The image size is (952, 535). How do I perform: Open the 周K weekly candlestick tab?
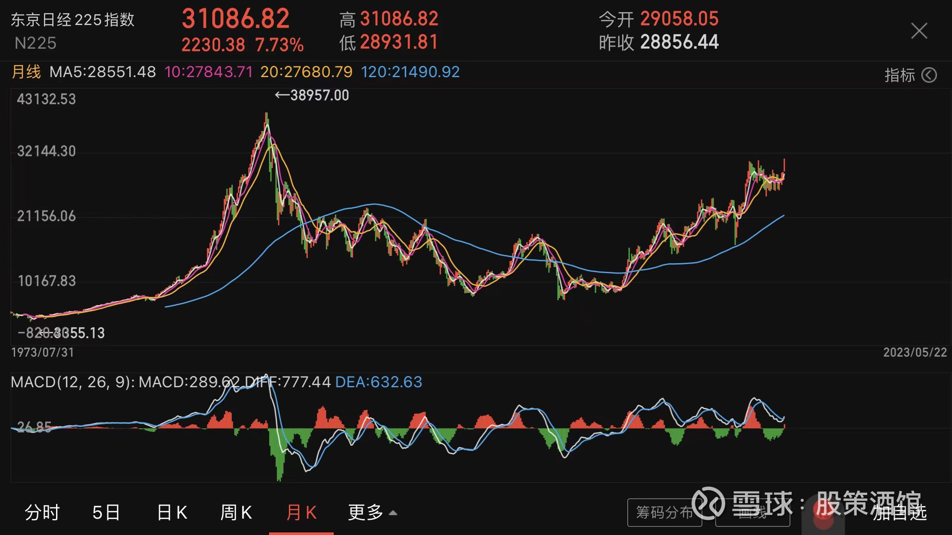[x=236, y=513]
